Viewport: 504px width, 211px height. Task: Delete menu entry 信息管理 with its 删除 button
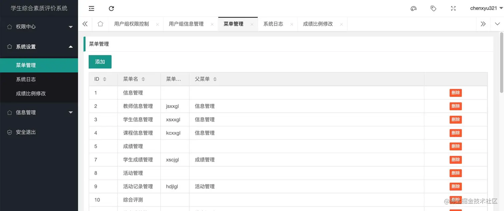[456, 93]
